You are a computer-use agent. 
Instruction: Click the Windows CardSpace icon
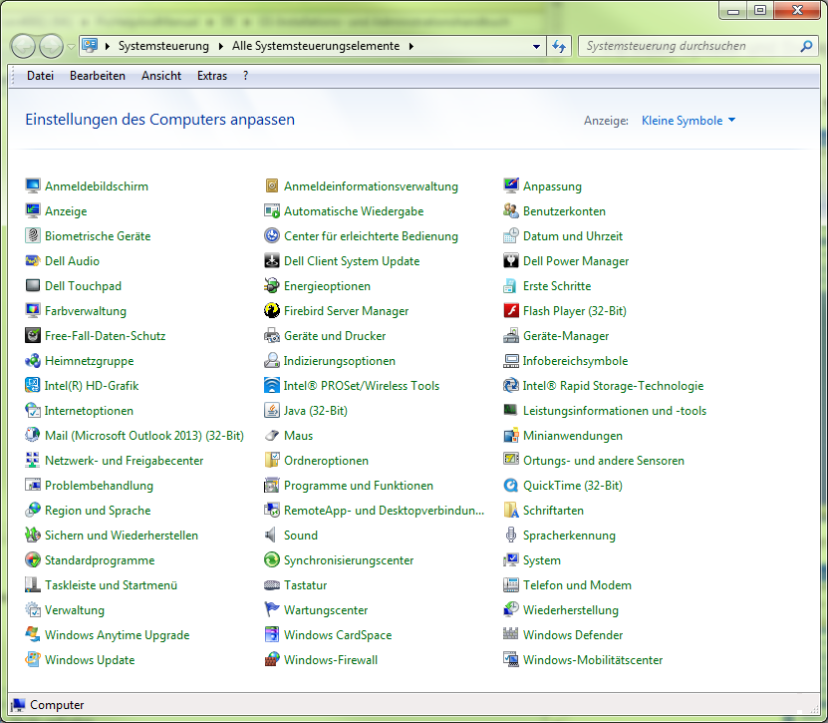pos(272,634)
